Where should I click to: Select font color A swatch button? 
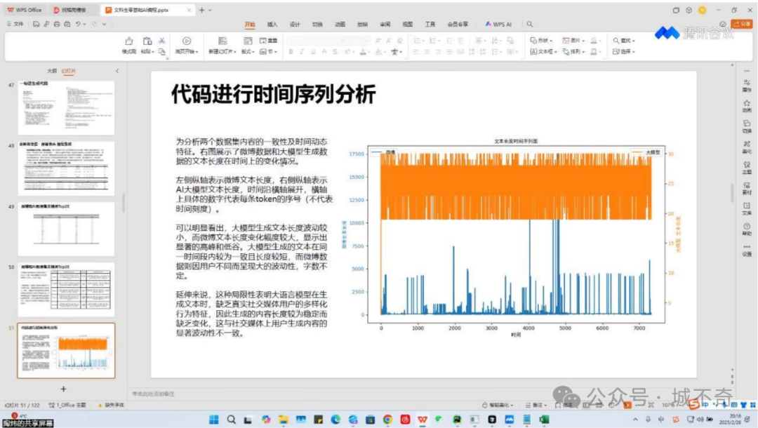[x=363, y=52]
